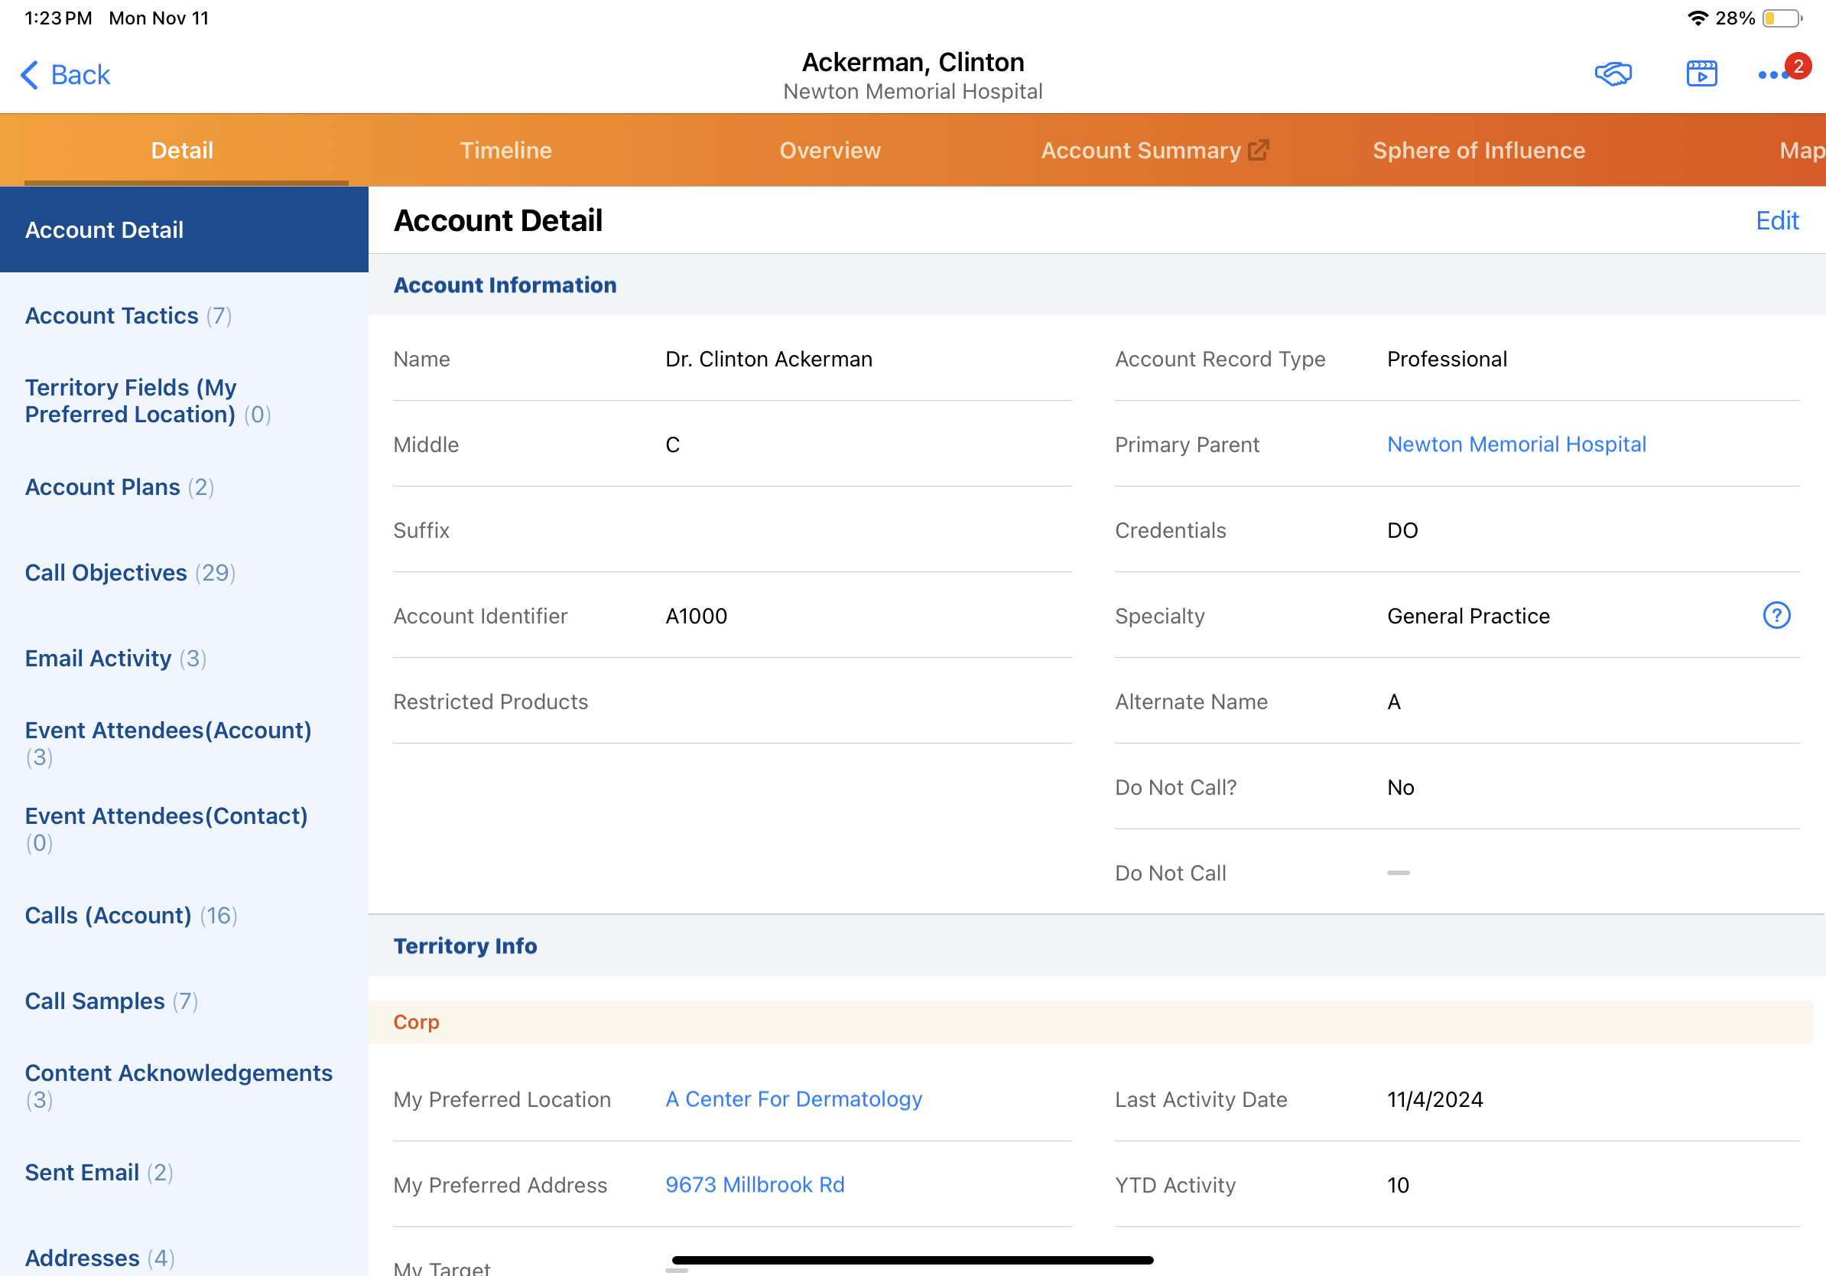Viewport: 1826px width, 1276px height.
Task: Open the three-dot more options menu
Action: [1774, 75]
